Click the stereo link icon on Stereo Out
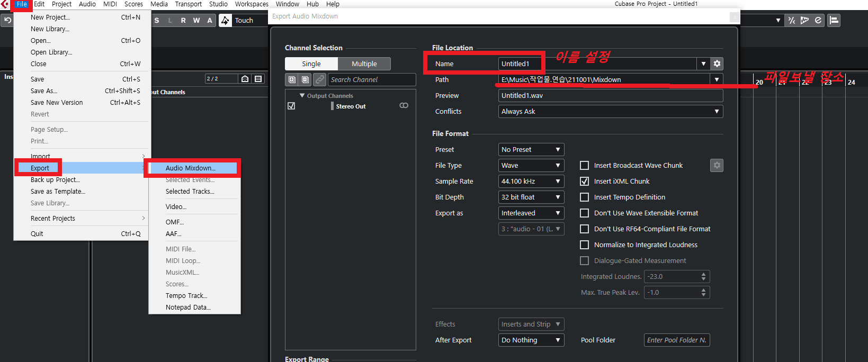 pos(404,106)
